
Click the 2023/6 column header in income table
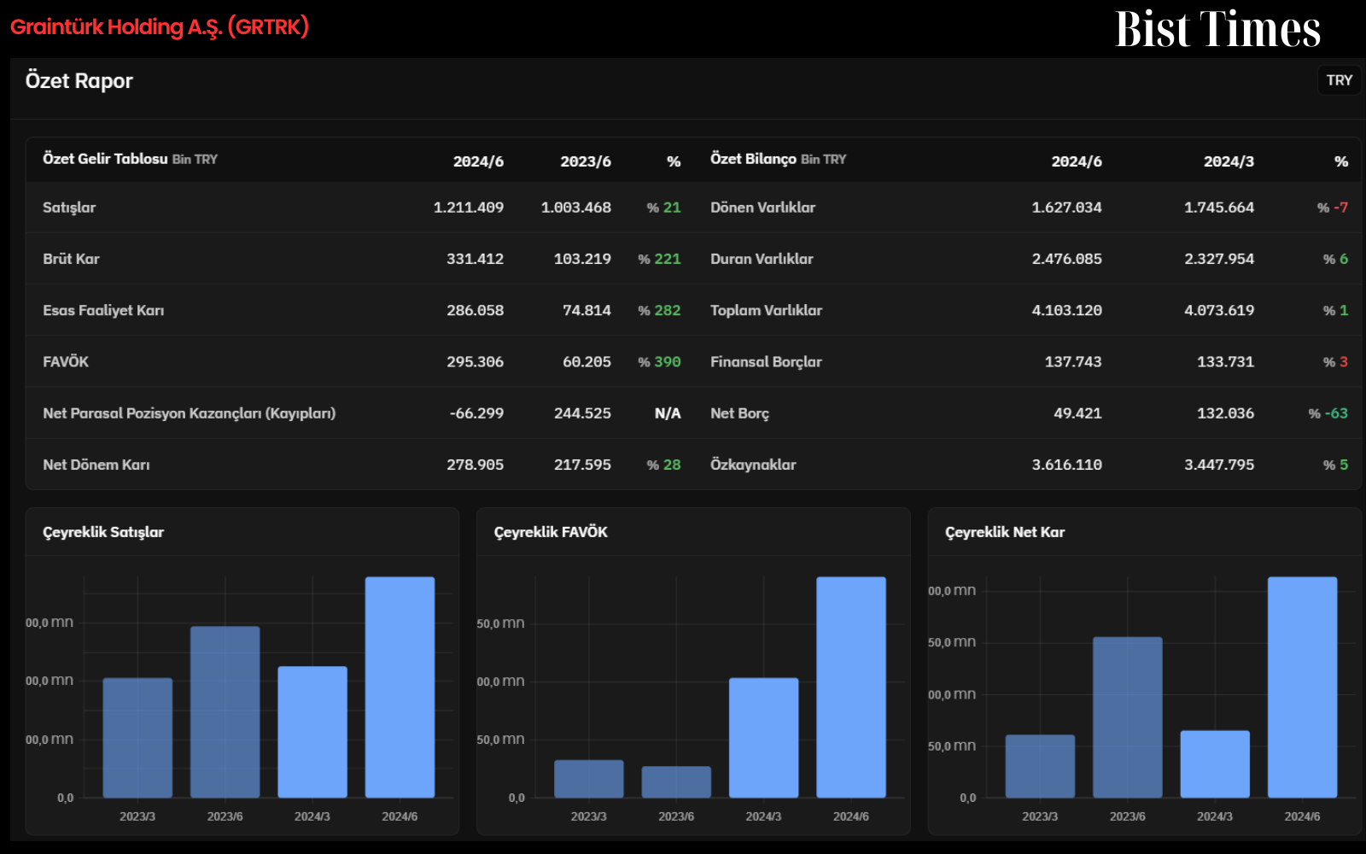(x=586, y=161)
